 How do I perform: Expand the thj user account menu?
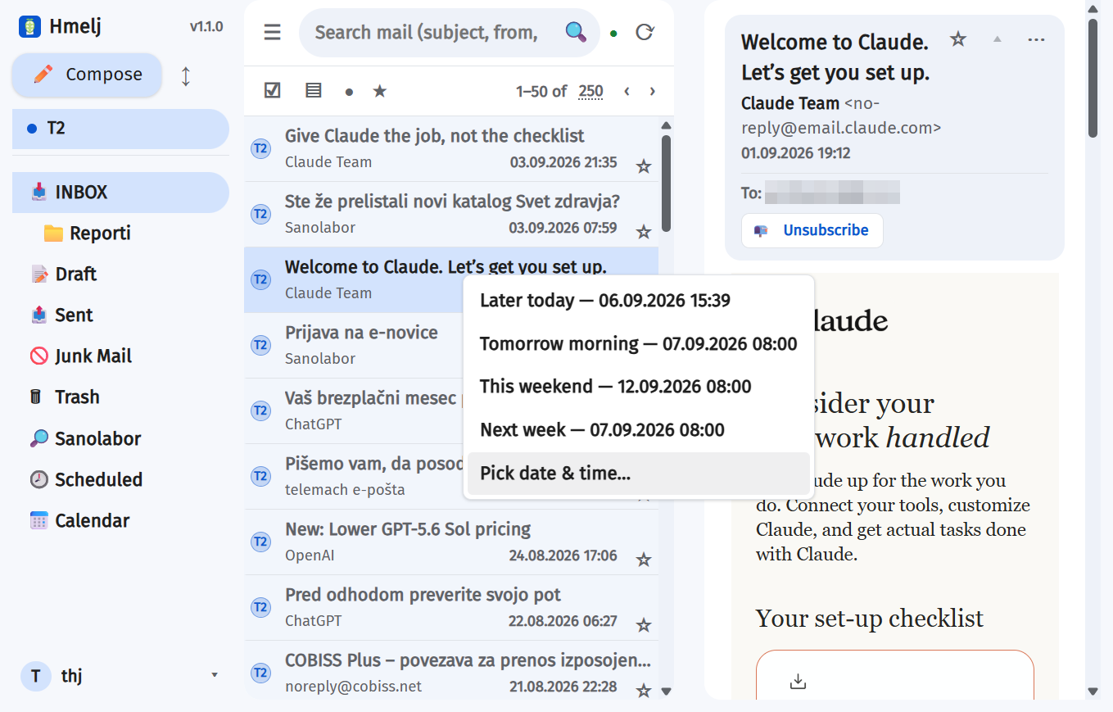click(215, 675)
